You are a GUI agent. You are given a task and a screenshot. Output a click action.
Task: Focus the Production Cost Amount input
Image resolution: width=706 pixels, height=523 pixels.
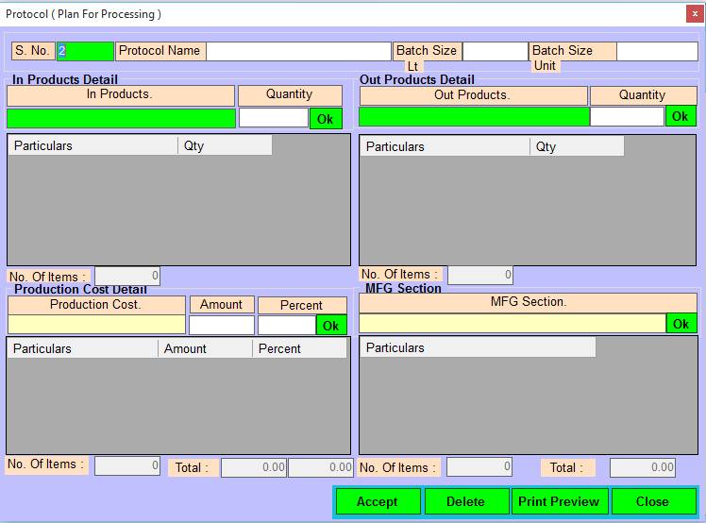coord(222,325)
